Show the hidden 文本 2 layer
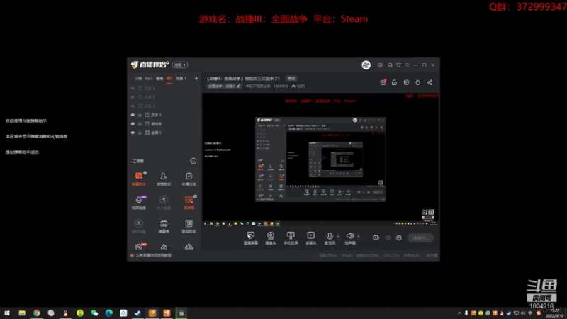This screenshot has height=319, width=567. point(133,106)
